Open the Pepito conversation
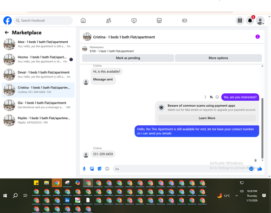The height and width of the screenshot is (213, 271). click(x=38, y=120)
